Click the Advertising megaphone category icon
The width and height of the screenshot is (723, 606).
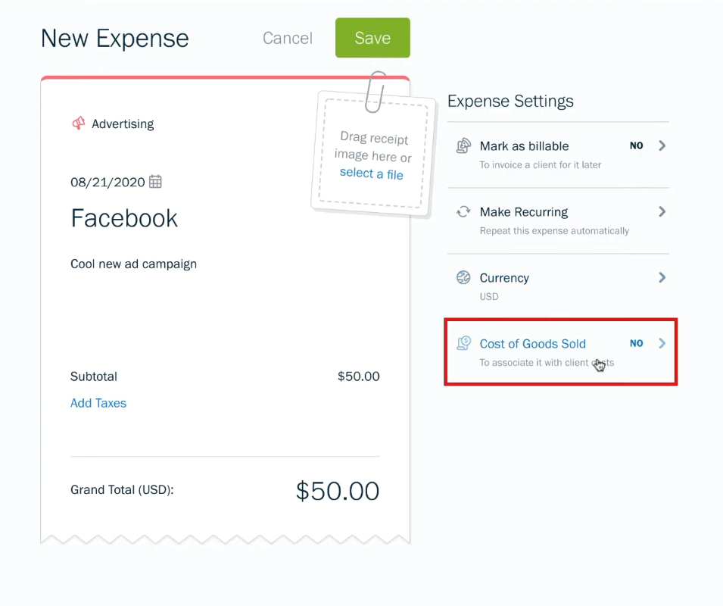tap(79, 123)
